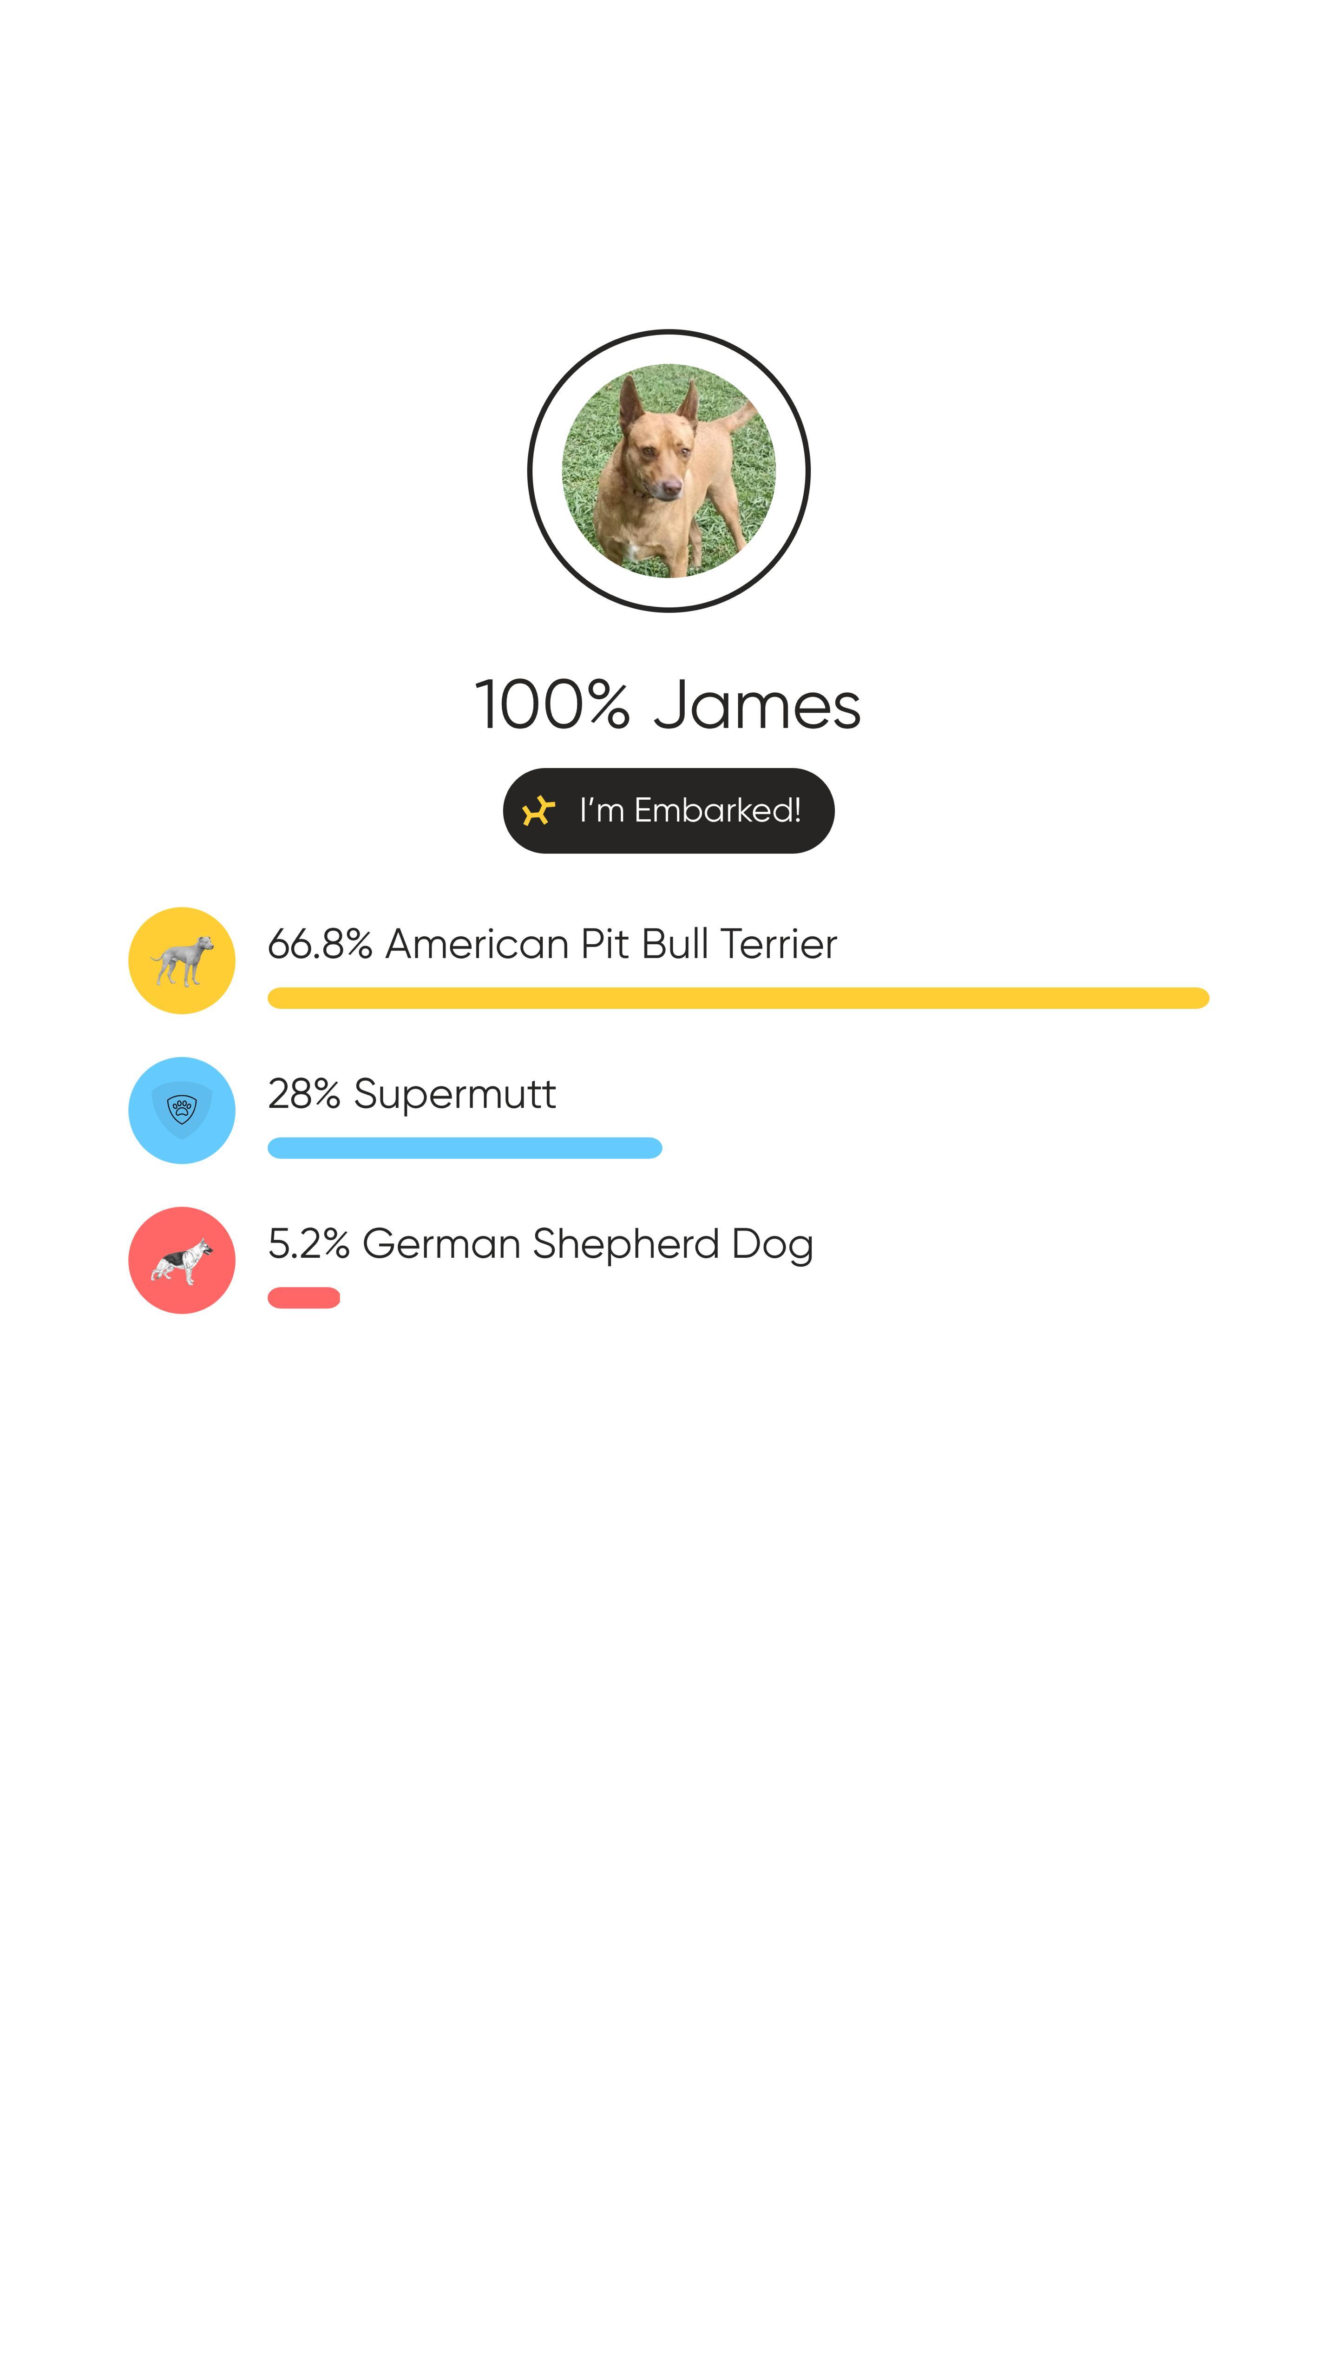The width and height of the screenshot is (1338, 2379).
Task: Tap the blue Supermutt shield paw icon
Action: click(x=182, y=1110)
